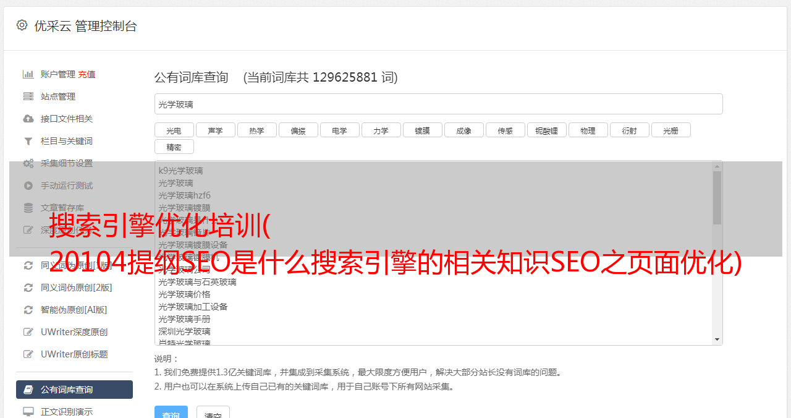Choose the 传感 tag button
791x418 pixels.
(505, 130)
